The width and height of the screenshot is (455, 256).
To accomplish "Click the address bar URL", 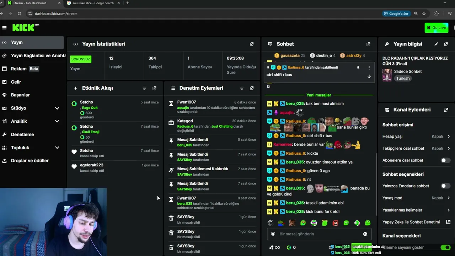I will point(56,14).
